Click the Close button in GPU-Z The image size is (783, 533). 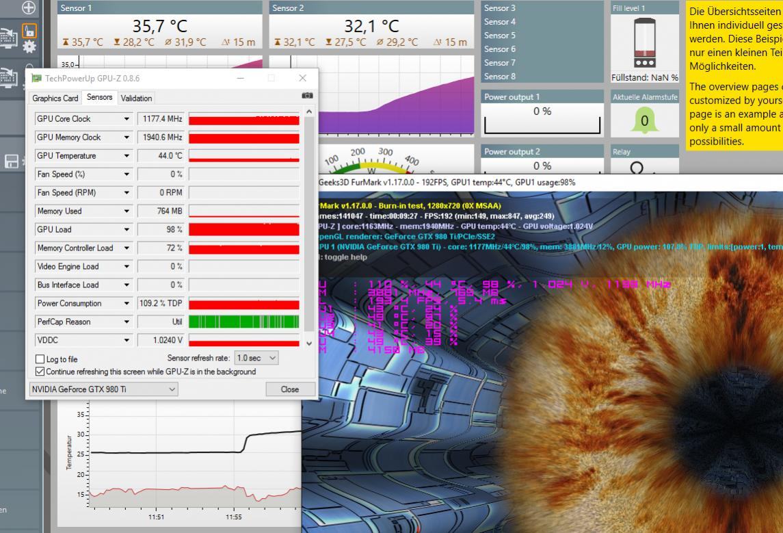[290, 389]
